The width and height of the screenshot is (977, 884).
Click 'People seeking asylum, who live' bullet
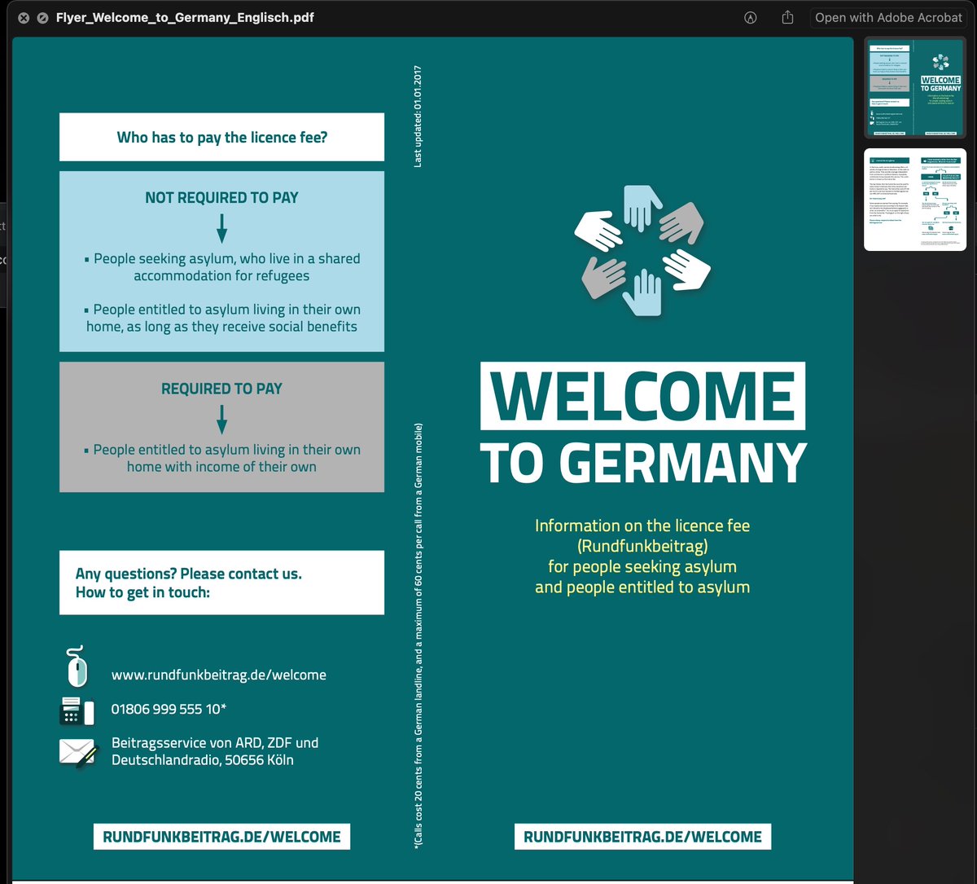(x=221, y=266)
